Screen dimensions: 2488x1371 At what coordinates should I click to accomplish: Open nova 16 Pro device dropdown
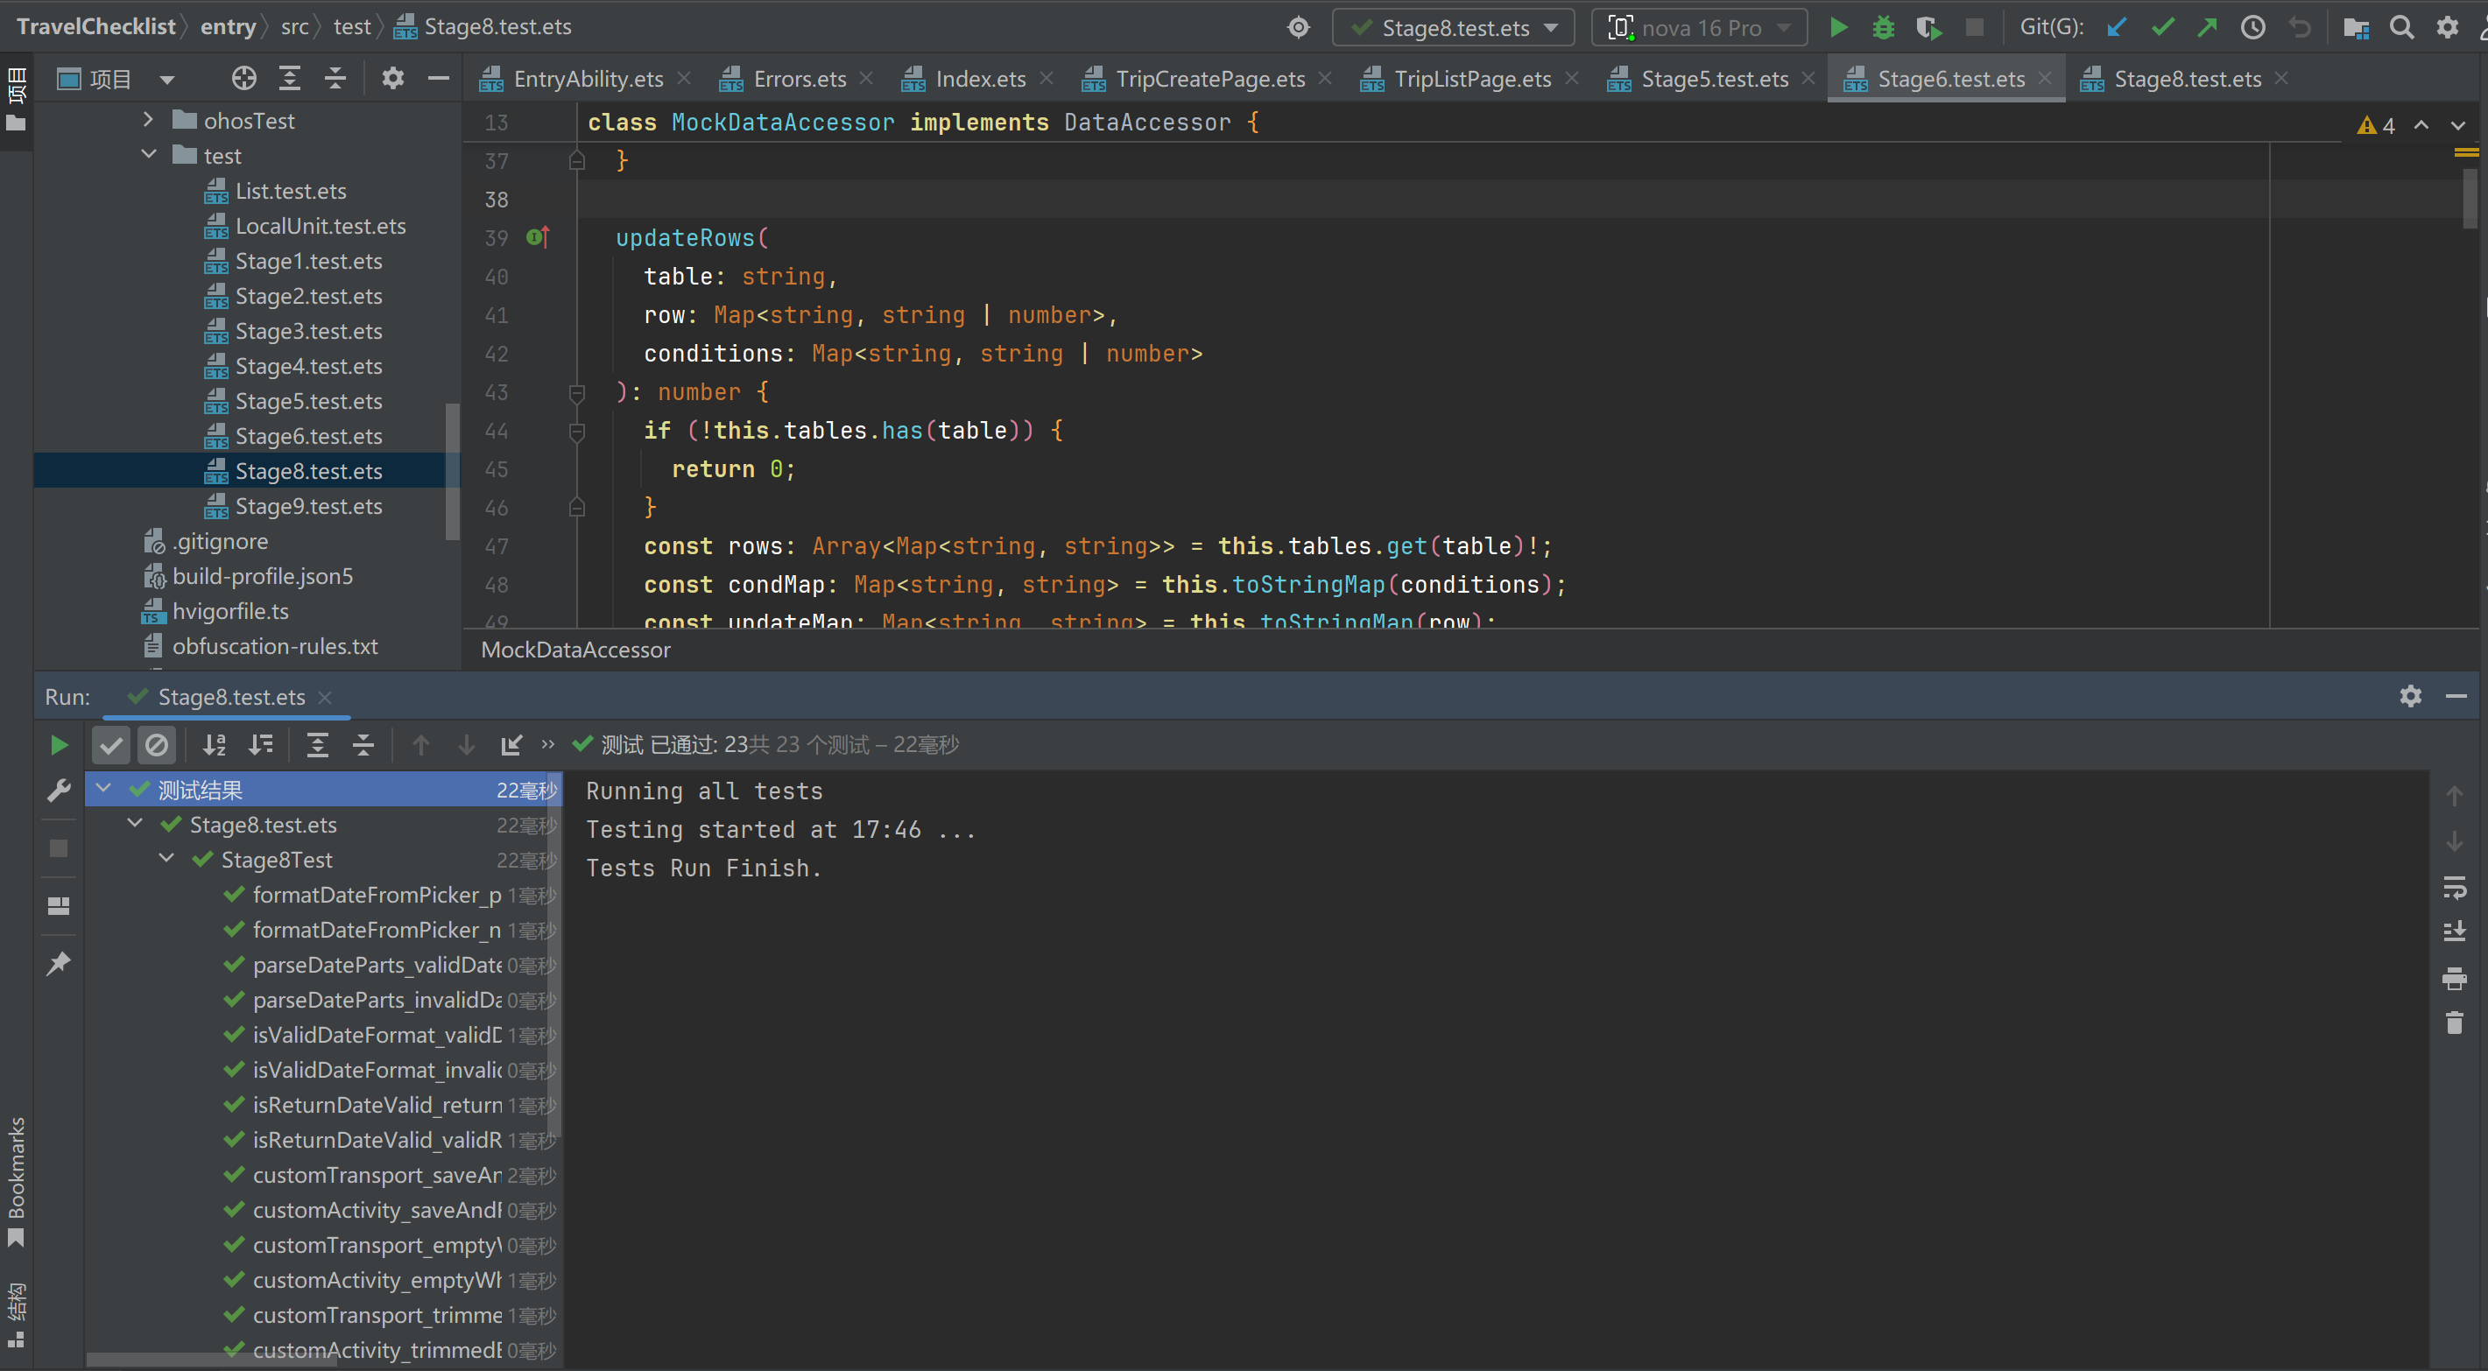[x=1699, y=27]
